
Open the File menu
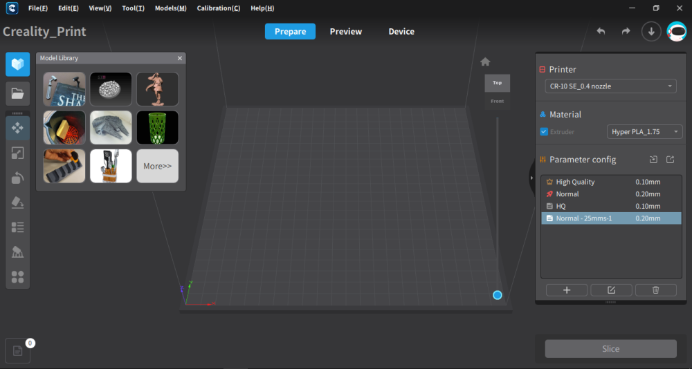pos(38,8)
